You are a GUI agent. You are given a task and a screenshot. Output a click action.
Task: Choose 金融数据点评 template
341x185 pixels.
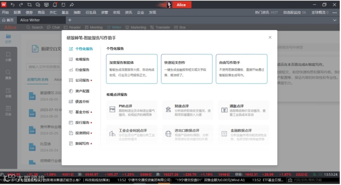pyautogui.click(x=243, y=134)
